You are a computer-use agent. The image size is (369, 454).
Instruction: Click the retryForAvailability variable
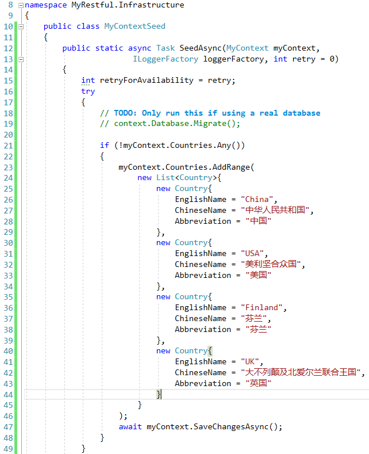tap(147, 81)
